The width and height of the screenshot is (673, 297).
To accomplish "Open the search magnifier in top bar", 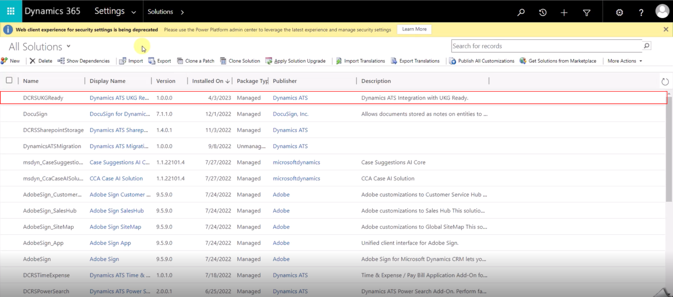I will 521,12.
